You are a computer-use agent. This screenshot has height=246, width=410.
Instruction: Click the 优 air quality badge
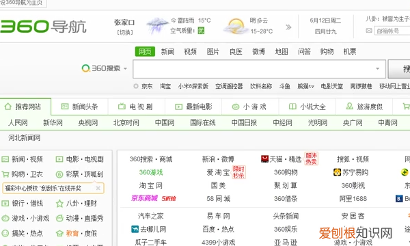(x=201, y=31)
